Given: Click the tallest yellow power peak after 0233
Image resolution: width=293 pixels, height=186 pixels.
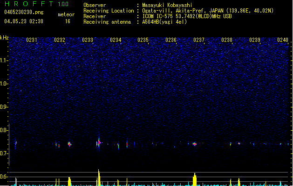Looking at the screenshot, I should (x=99, y=178).
